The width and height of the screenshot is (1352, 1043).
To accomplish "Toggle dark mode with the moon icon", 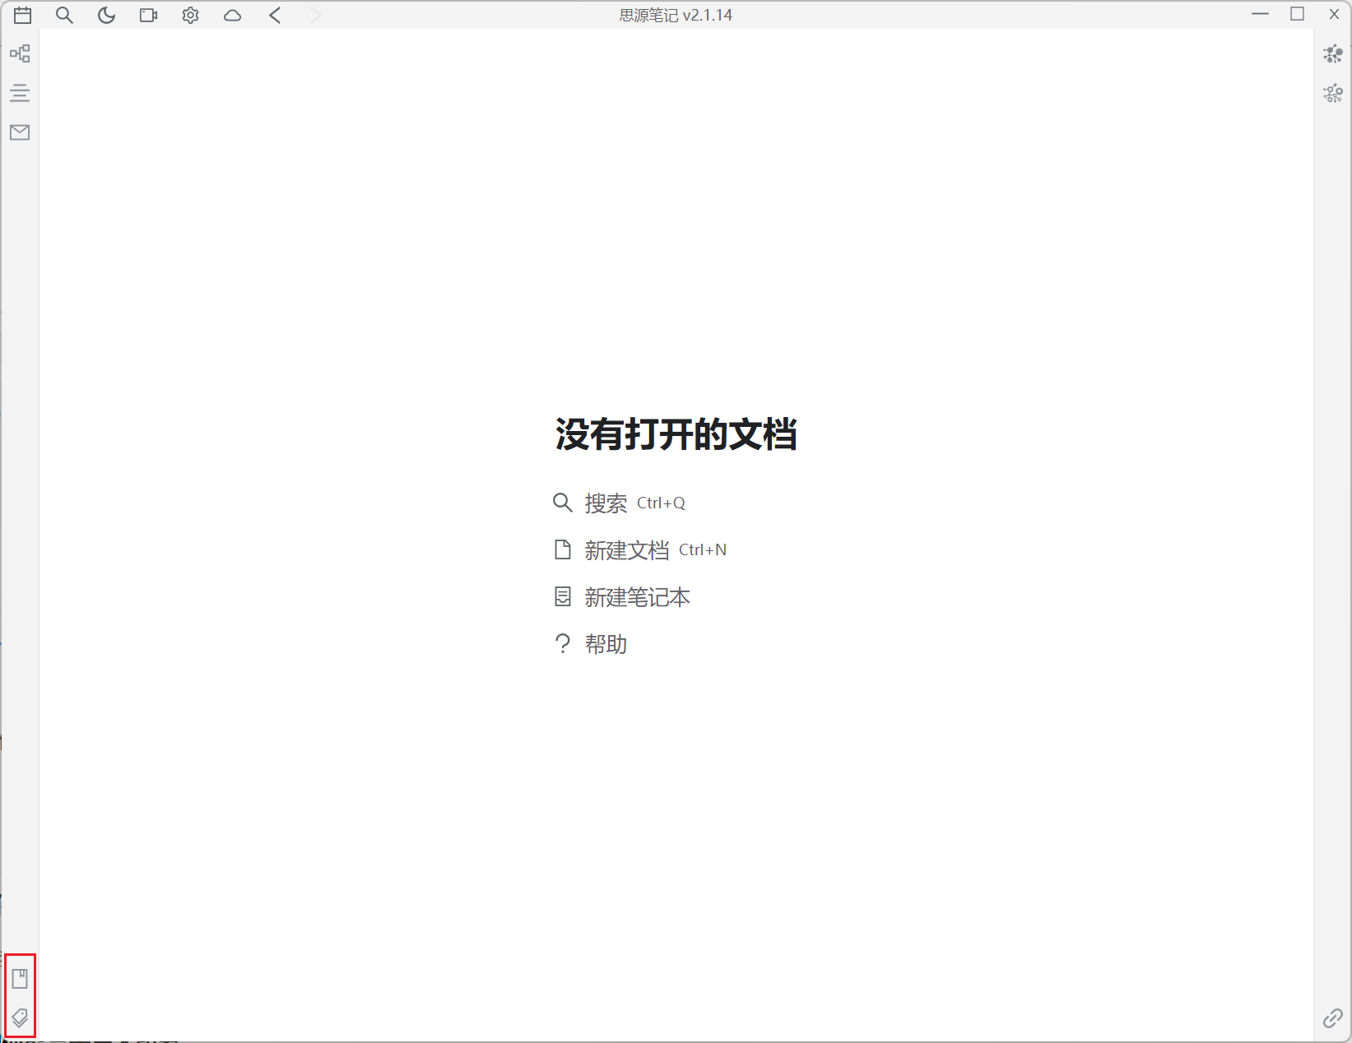I will coord(106,15).
